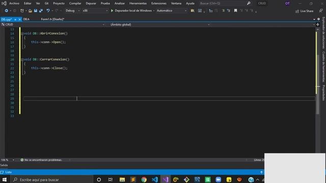Open the Ámbito global scope dropdown
Viewport: 326px width, 183px height.
click(x=159, y=24)
